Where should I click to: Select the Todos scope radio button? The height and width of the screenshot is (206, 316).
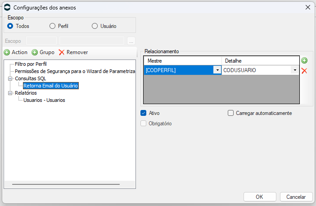point(10,26)
